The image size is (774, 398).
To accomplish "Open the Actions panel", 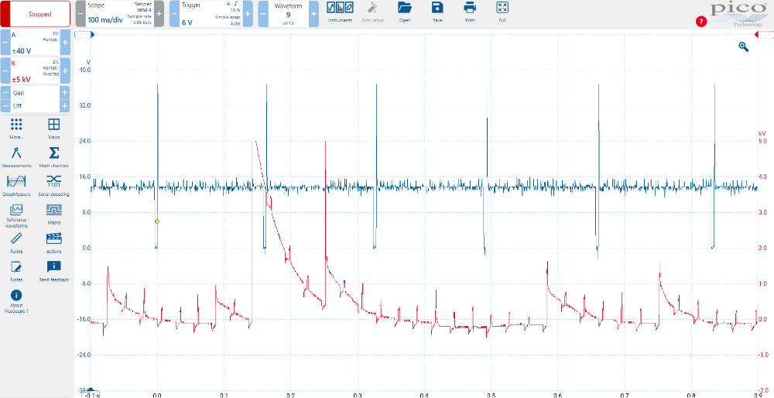I will (54, 242).
